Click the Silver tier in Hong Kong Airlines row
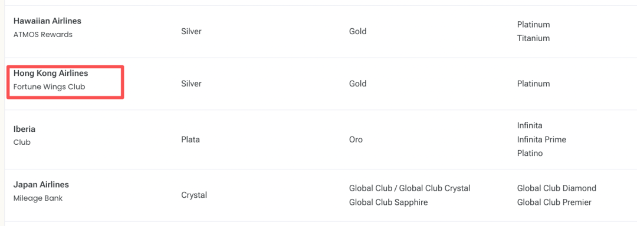 191,84
